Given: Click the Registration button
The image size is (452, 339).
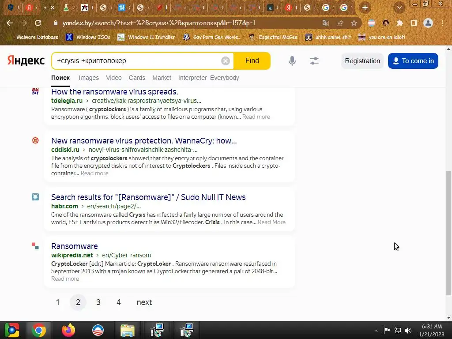Looking at the screenshot, I should pos(362,61).
